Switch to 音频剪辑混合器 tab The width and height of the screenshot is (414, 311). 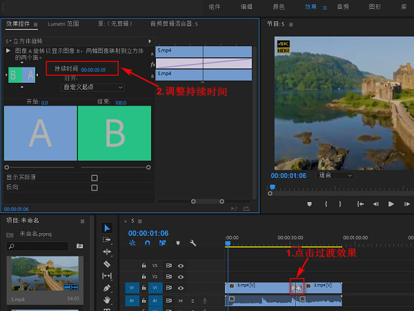[x=174, y=24]
